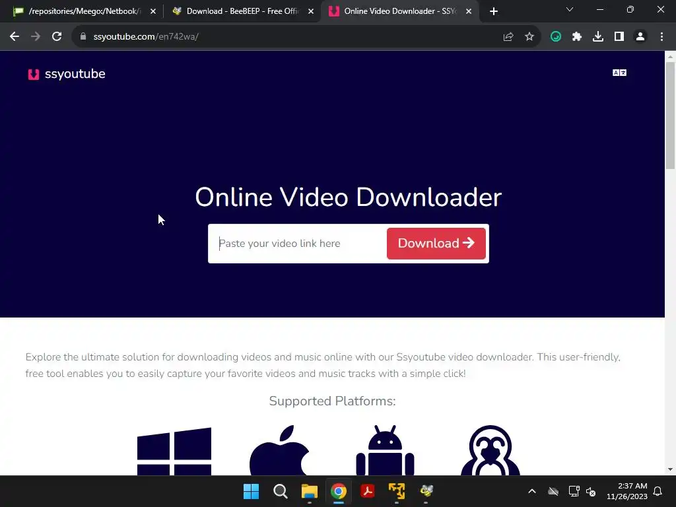Launch Adobe Acrobat from the taskbar
Screen dimensions: 676x507
click(x=368, y=491)
